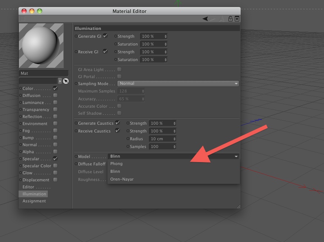The width and height of the screenshot is (324, 242).
Task: Click the cursor pick icon below Mat name
Action: click(x=66, y=81)
